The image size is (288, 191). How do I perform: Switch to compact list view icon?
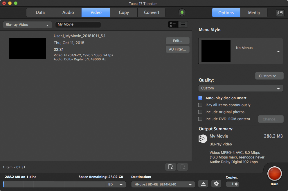[x=183, y=24]
